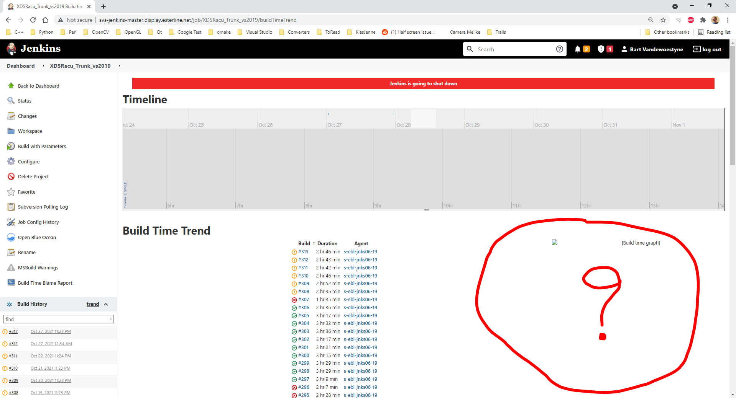Click Back to Dashboard up-arrow icon
This screenshot has height=398, width=736.
point(11,86)
